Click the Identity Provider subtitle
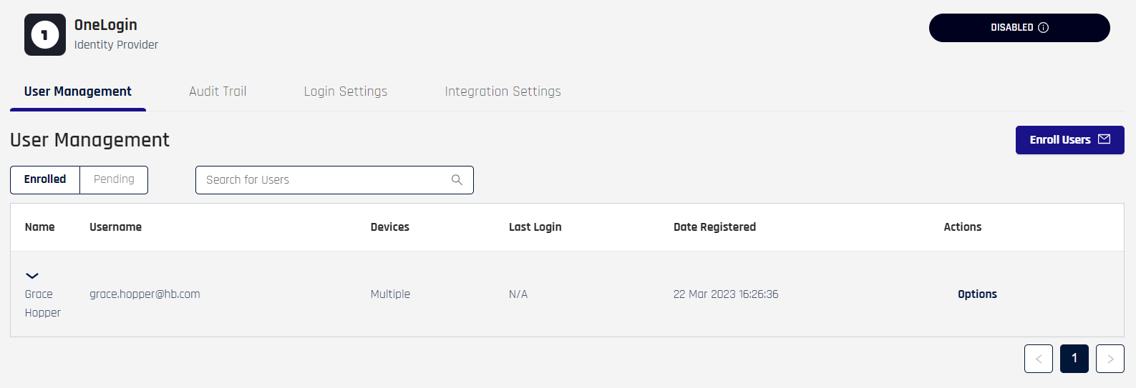 point(116,44)
